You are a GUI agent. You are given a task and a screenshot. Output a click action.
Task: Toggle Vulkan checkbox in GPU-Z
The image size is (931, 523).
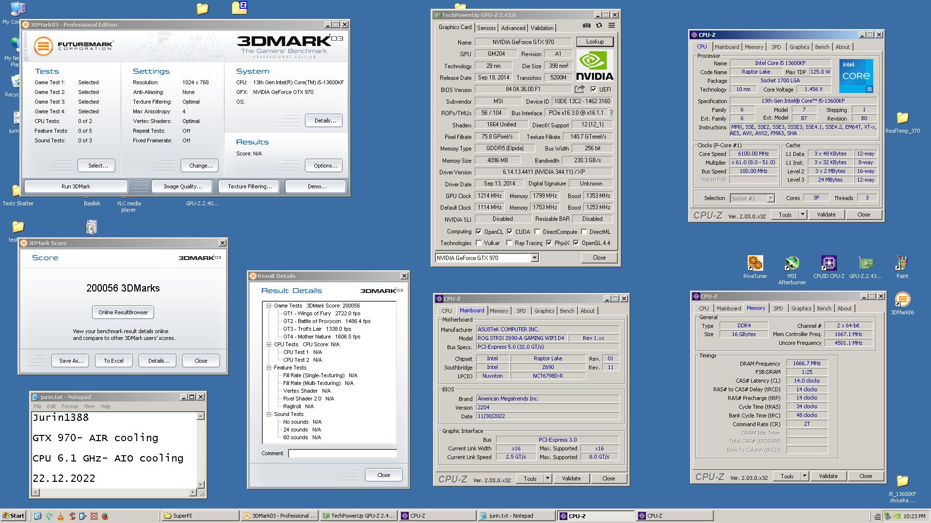tap(479, 243)
